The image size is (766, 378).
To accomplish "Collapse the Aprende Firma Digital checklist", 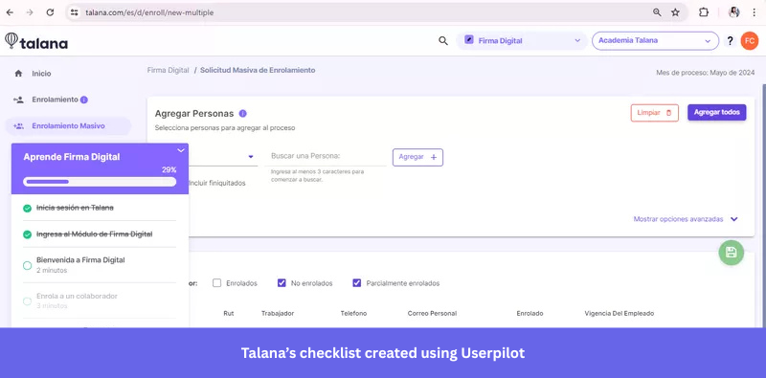I will click(181, 150).
